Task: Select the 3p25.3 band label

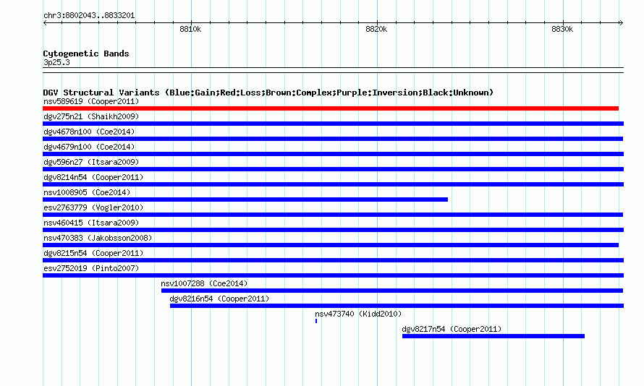Action: 56,62
